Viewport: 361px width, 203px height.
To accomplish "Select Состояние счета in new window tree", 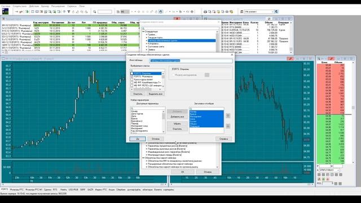I will click(156, 46).
